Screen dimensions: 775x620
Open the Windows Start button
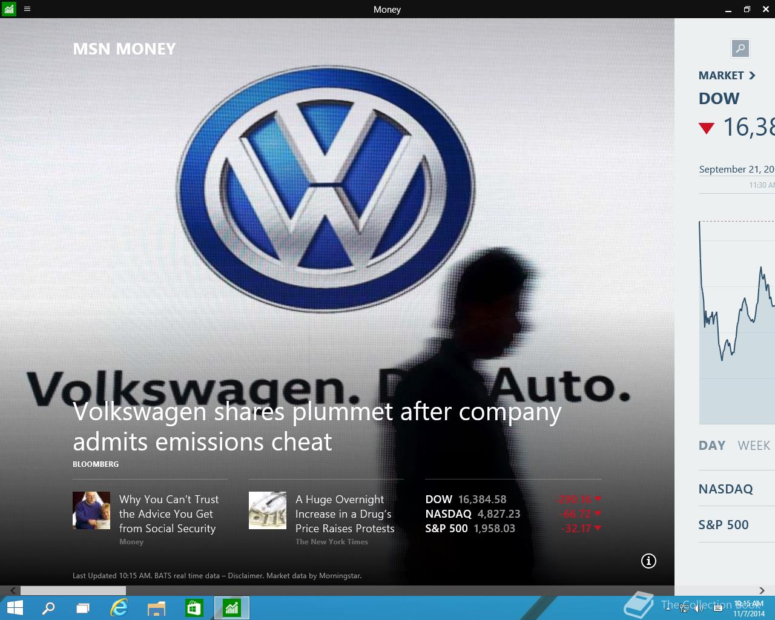[x=15, y=608]
